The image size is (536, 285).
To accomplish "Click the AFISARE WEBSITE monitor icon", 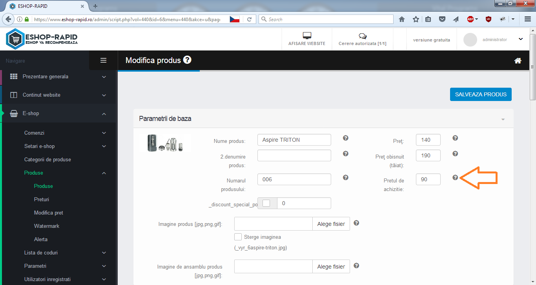I will tap(307, 36).
